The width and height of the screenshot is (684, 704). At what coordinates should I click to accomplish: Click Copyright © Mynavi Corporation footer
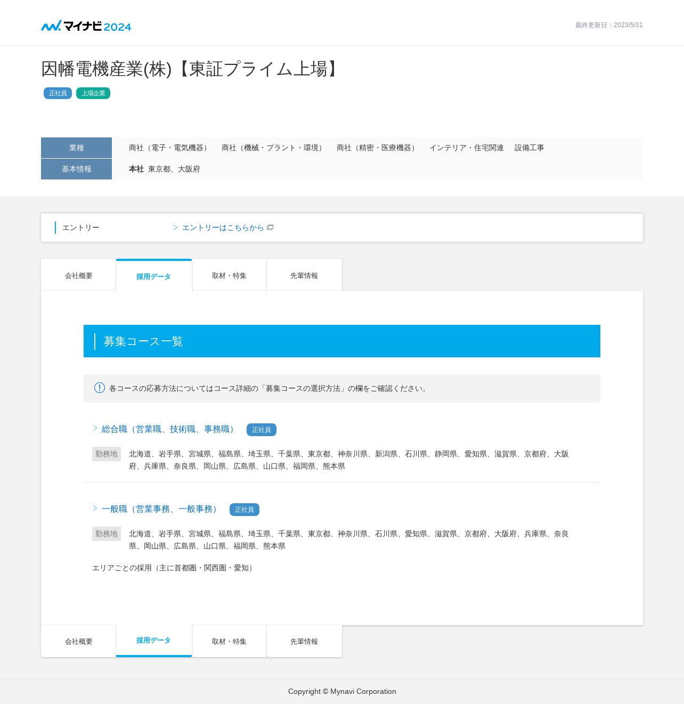tap(342, 691)
